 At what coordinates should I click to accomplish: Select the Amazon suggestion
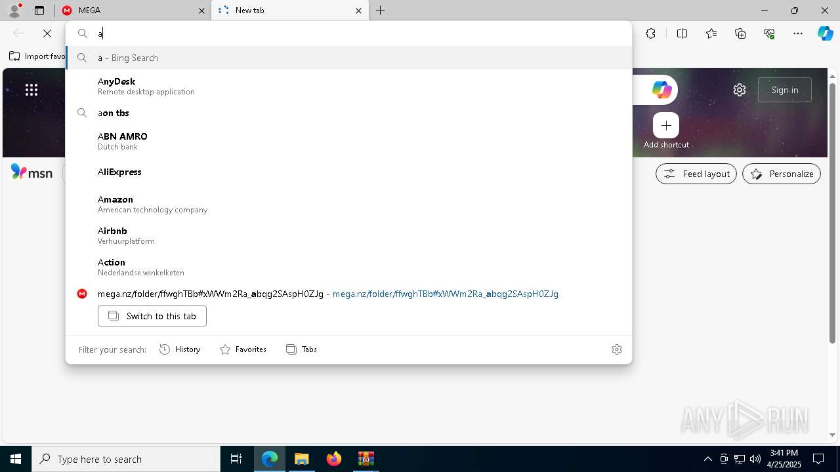click(x=348, y=204)
